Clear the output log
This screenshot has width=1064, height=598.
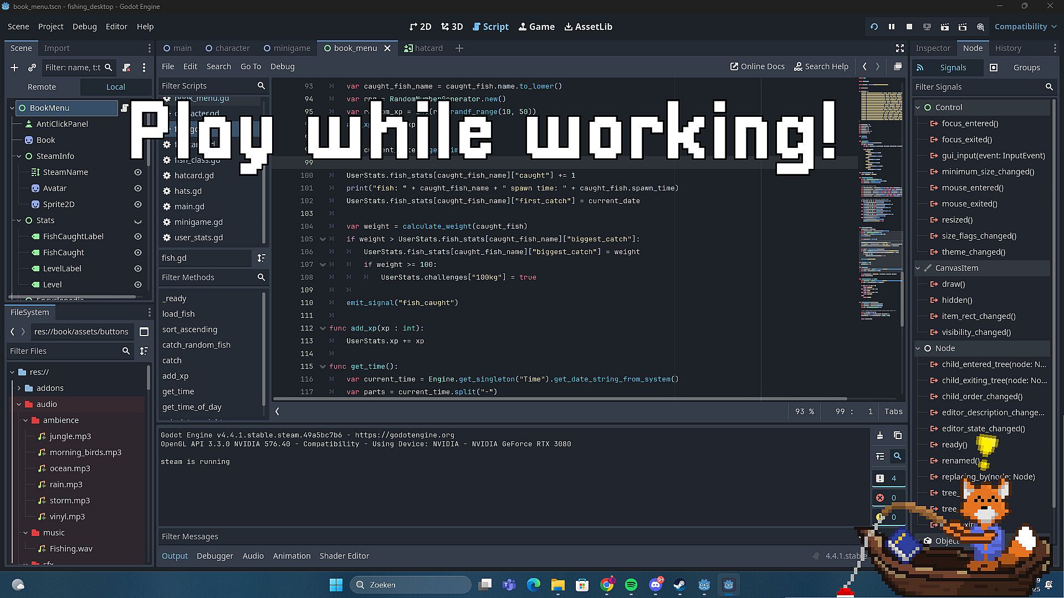pyautogui.click(x=880, y=436)
